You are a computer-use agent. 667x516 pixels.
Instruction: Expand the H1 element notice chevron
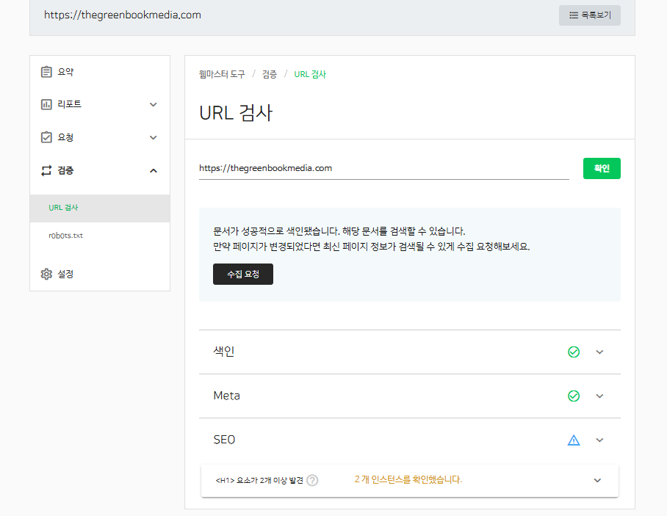coord(597,480)
